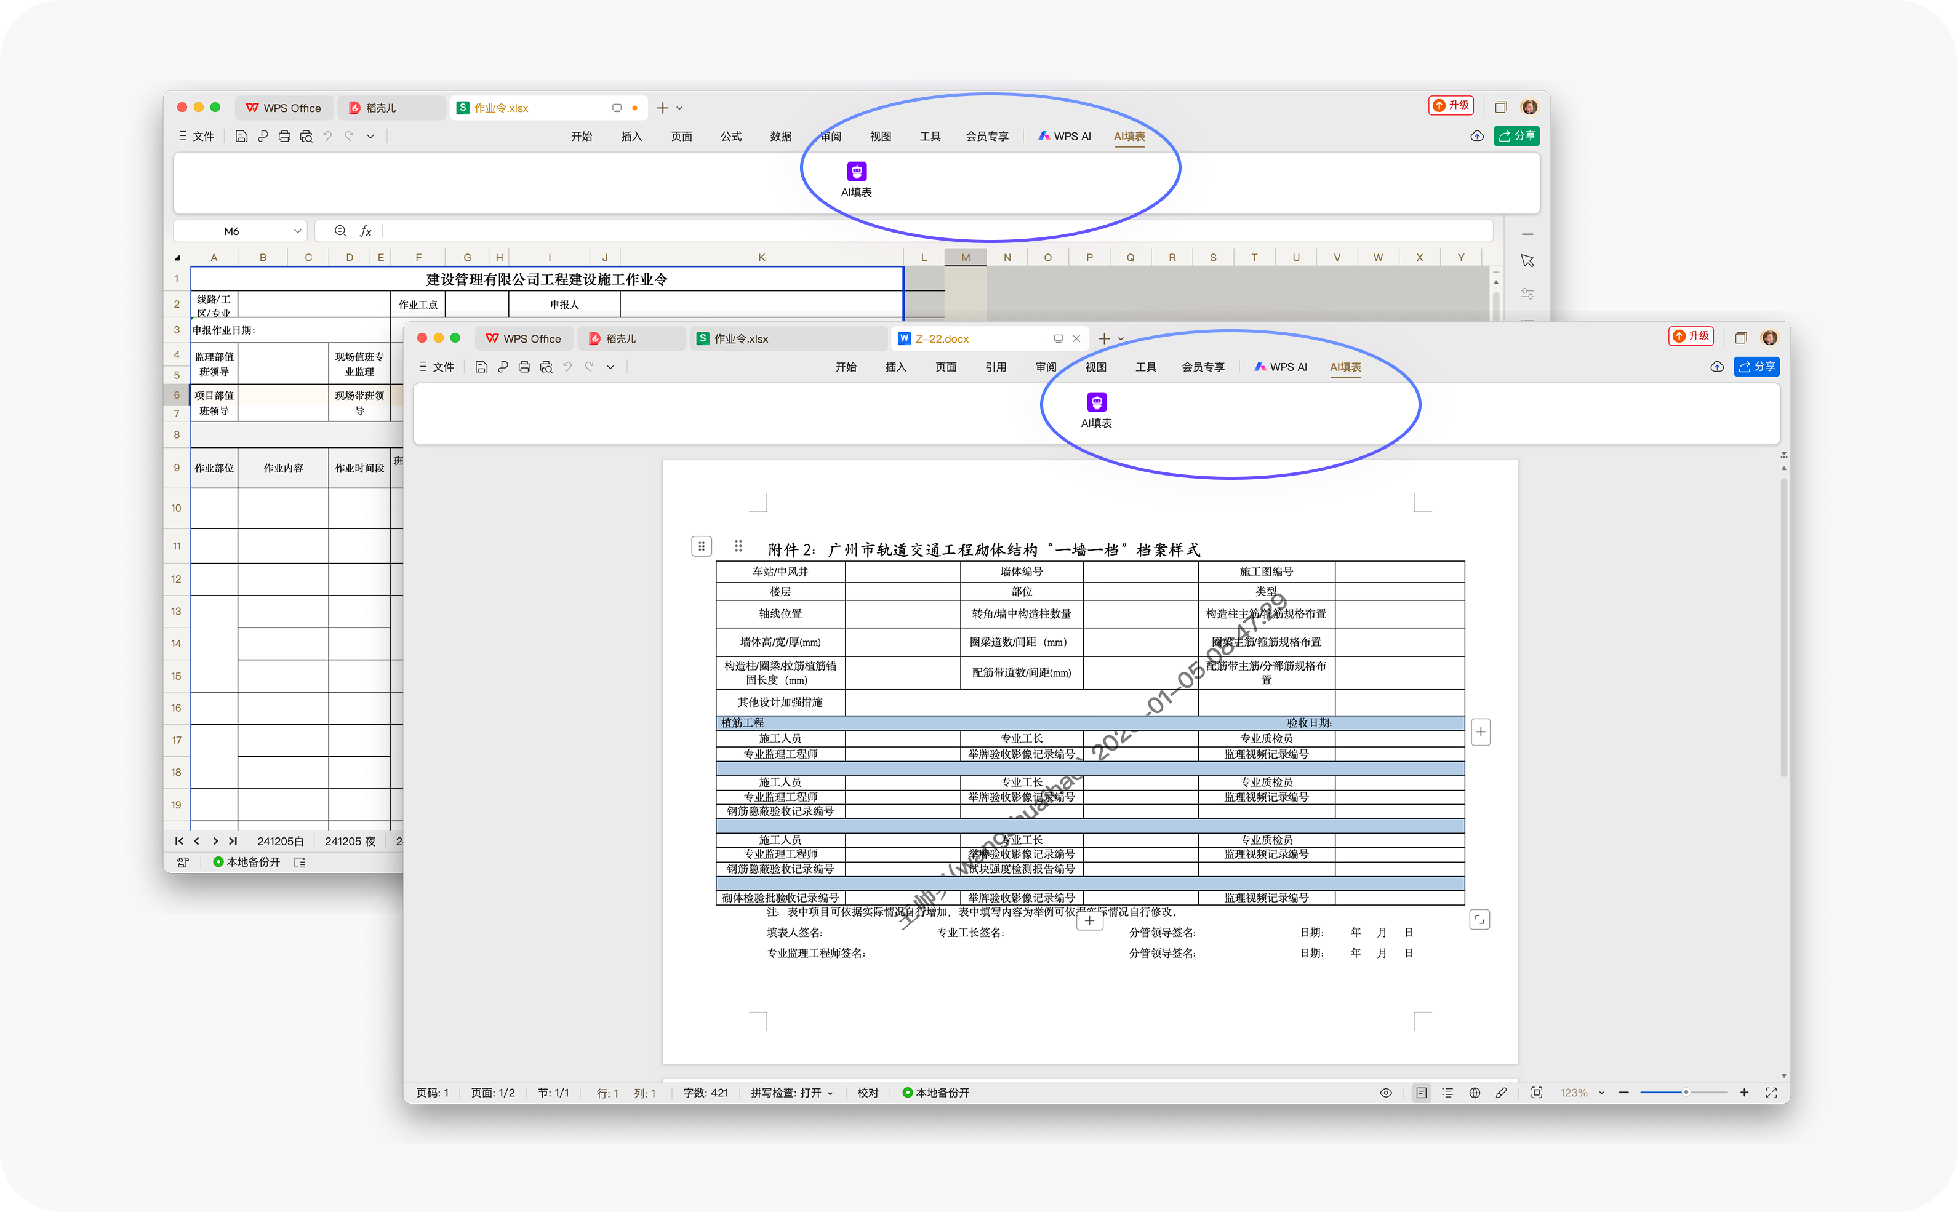The height and width of the screenshot is (1212, 1957).
Task: Click the red 升级 button in the document window
Action: pos(1691,336)
